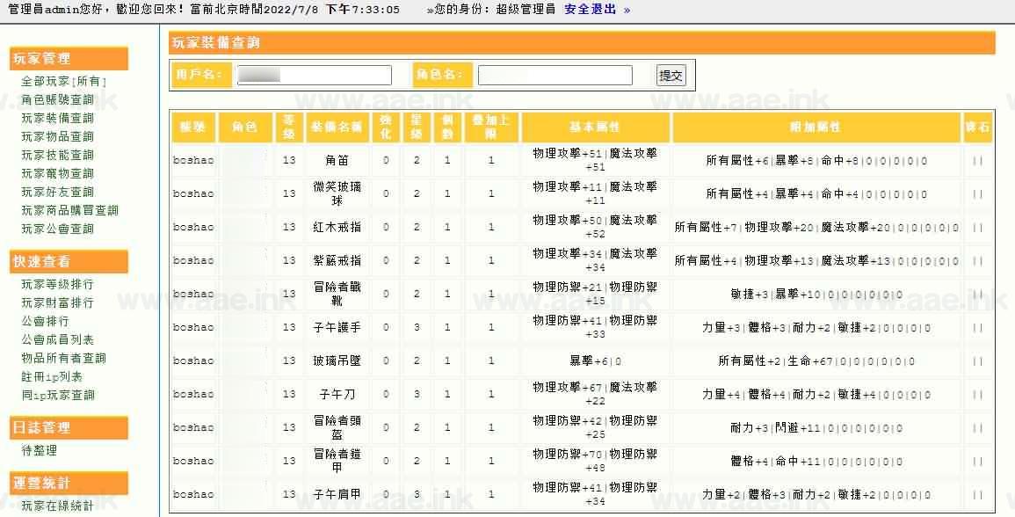Click the 賬號 column header
1015x517 pixels.
pos(193,127)
